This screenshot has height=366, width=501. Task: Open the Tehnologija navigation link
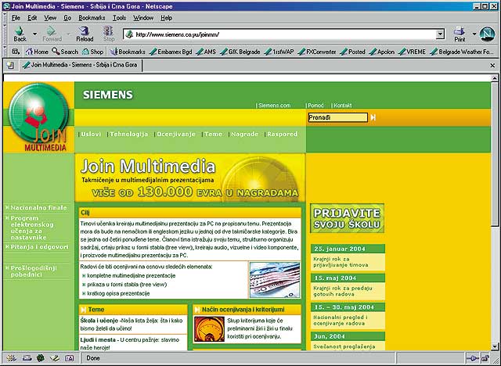click(128, 134)
